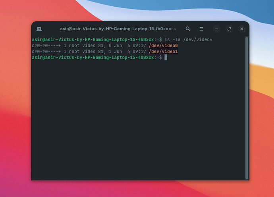This screenshot has width=274, height=197.
Task: Click the cursor block at the prompt
Action: click(166, 58)
